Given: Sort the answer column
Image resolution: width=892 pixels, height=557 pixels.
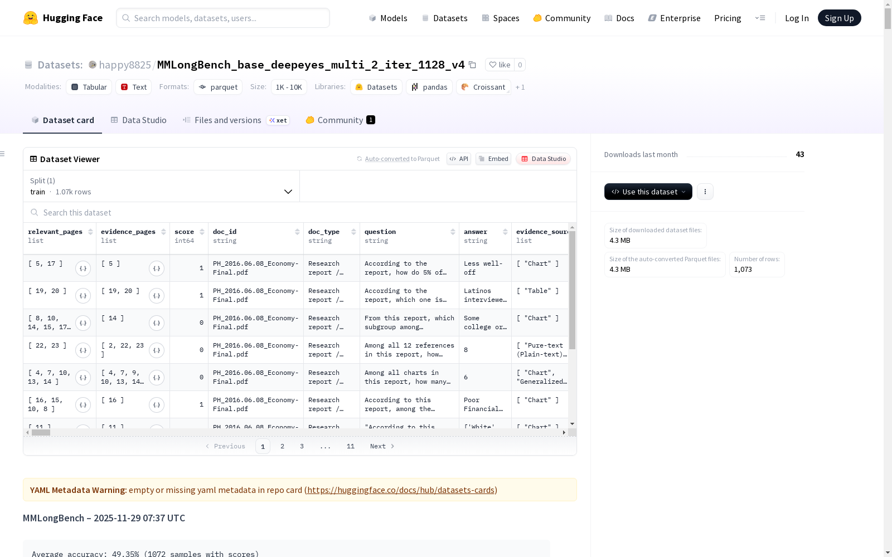Looking at the screenshot, I should [505, 232].
